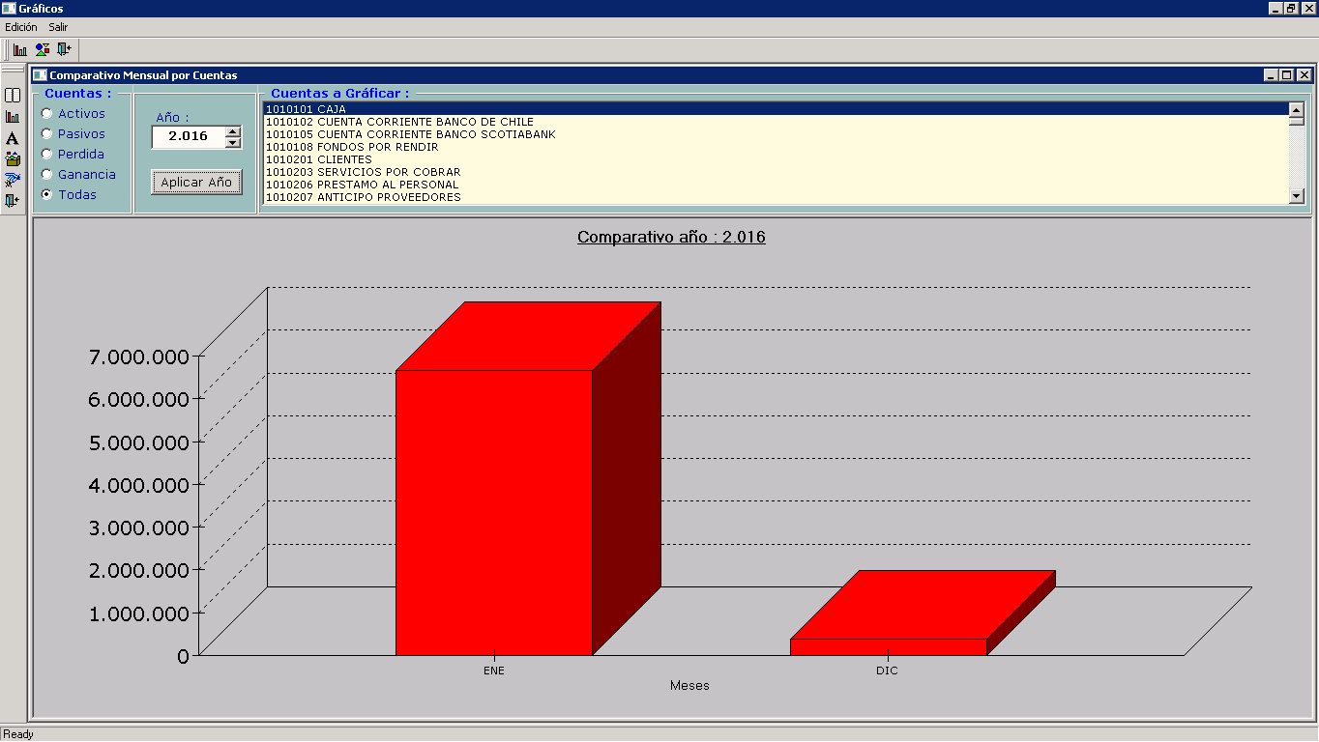The image size is (1319, 742).
Task: Select account 1010101 CAJA in list
Action: (776, 109)
